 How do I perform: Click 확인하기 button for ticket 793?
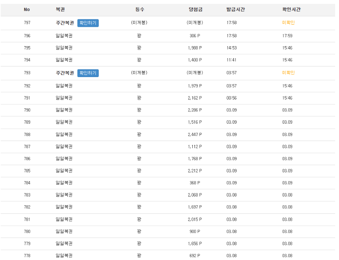88,73
